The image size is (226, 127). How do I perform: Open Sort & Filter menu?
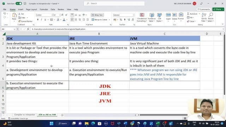point(204,17)
